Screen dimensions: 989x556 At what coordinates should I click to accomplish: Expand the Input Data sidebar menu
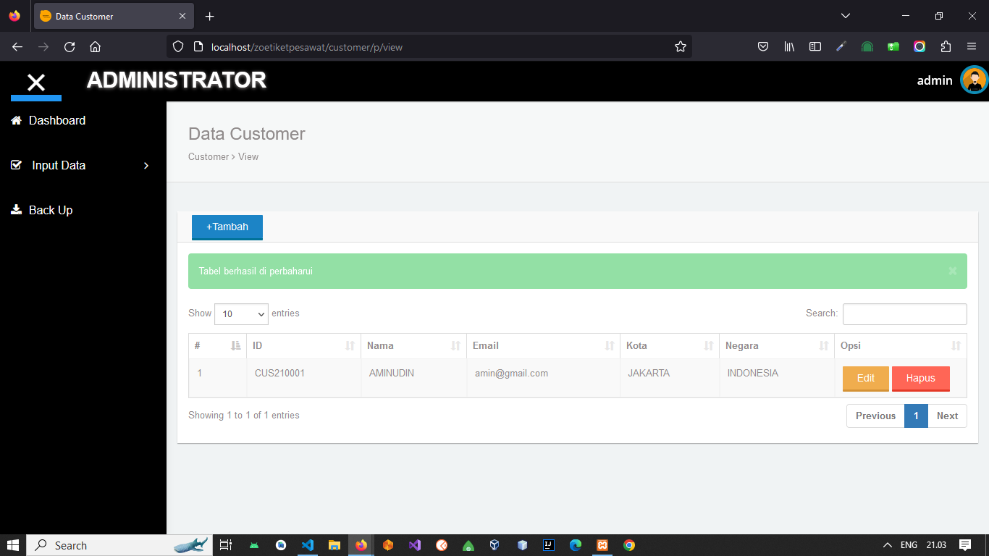[x=80, y=165]
